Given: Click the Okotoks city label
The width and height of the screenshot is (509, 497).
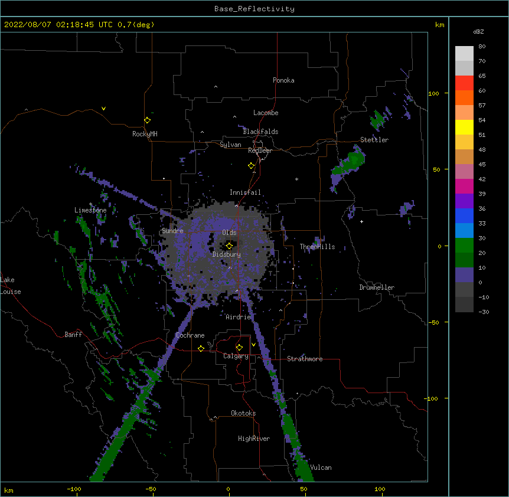Looking at the screenshot, I should pos(243,413).
